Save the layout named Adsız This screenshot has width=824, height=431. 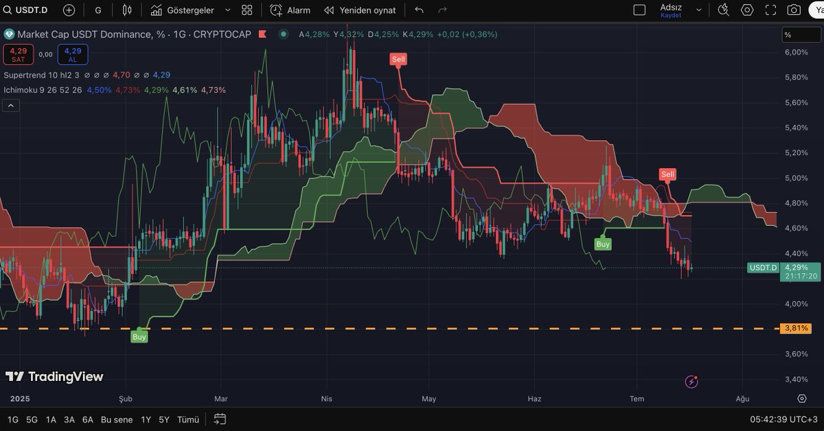671,10
